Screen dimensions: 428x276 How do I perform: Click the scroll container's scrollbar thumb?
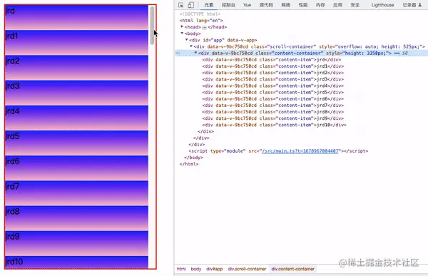152,26
